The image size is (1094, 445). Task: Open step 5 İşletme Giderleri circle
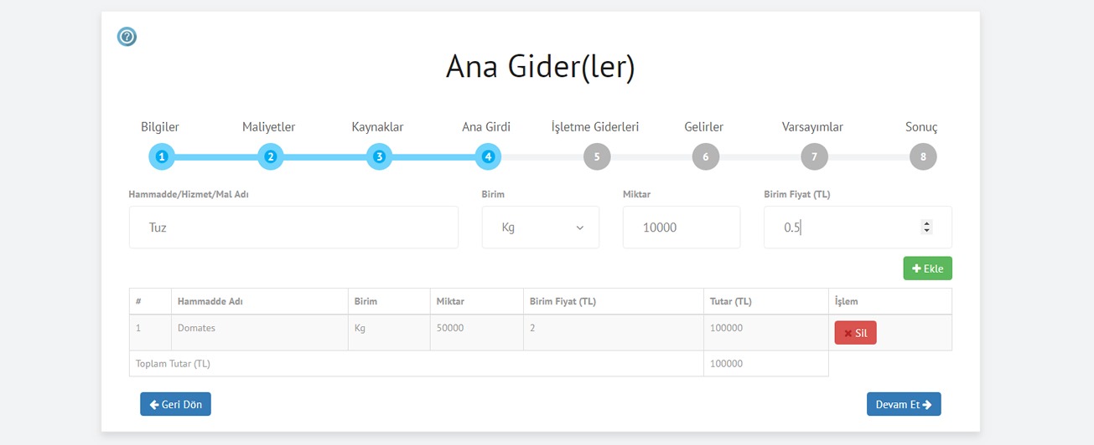point(597,156)
